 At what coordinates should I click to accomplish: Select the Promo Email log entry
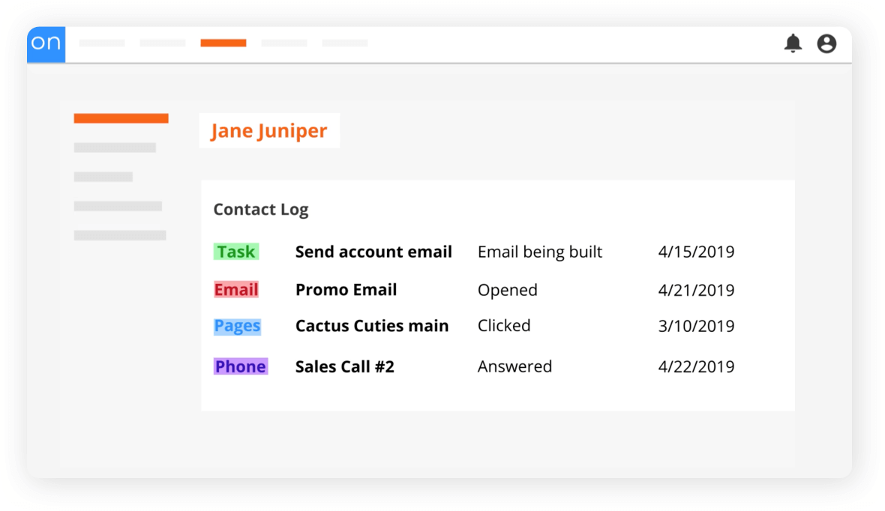pyautogui.click(x=346, y=289)
